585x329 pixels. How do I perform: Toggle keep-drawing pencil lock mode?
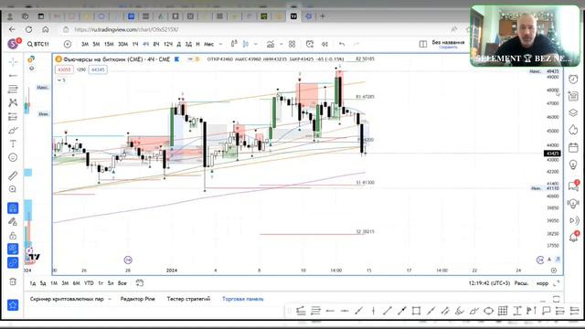(13, 221)
